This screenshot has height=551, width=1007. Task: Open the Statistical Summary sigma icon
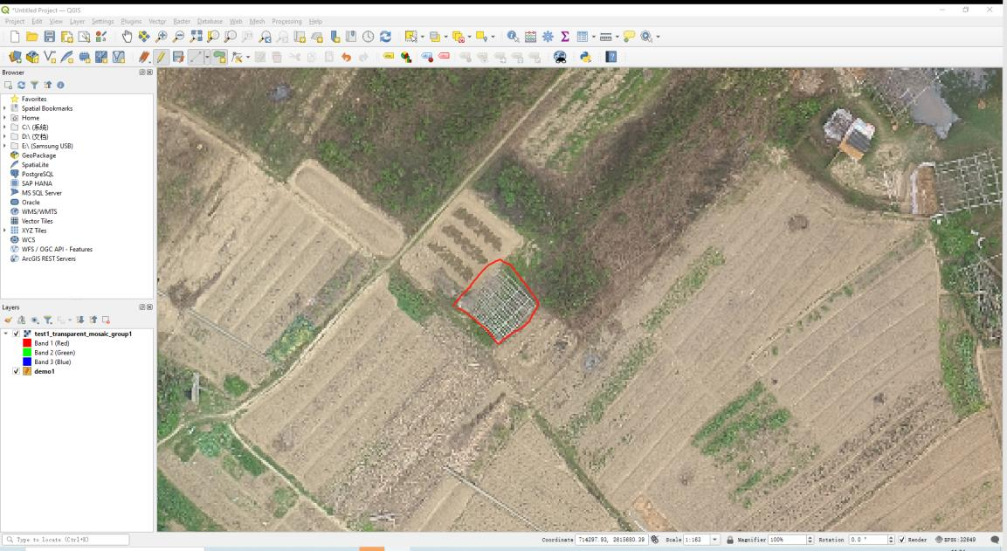565,37
